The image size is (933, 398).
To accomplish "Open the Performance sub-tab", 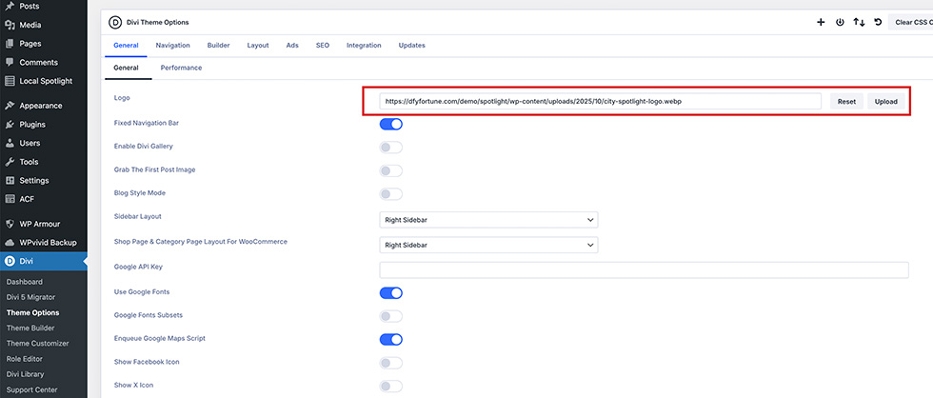I will click(181, 68).
